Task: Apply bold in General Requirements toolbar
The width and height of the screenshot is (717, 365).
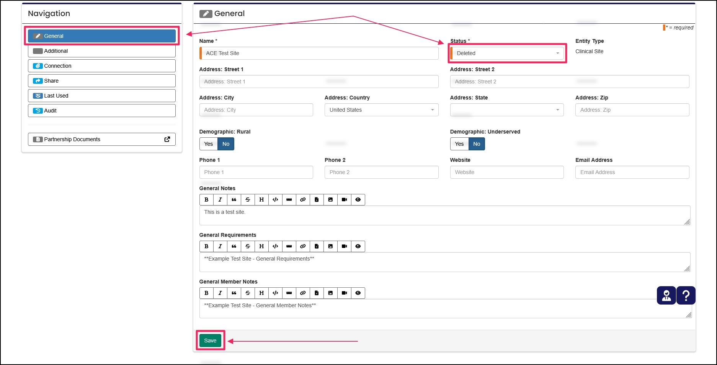Action: pyautogui.click(x=206, y=246)
